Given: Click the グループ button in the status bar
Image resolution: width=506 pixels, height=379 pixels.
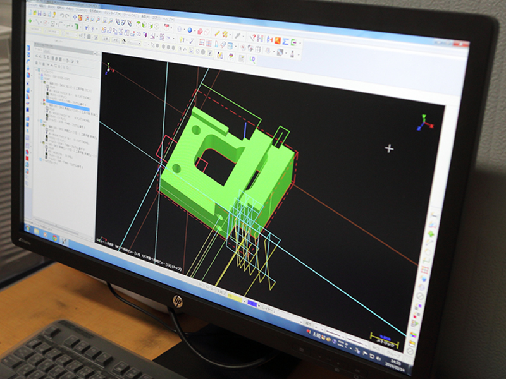Looking at the screenshot, I should 395,356.
